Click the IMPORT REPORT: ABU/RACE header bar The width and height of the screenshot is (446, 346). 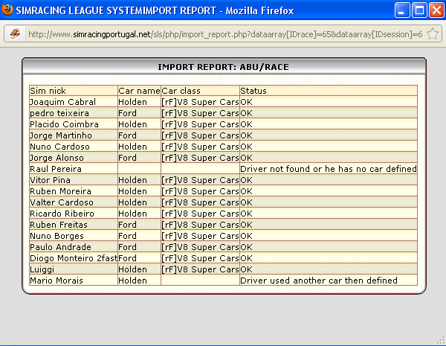pos(223,67)
